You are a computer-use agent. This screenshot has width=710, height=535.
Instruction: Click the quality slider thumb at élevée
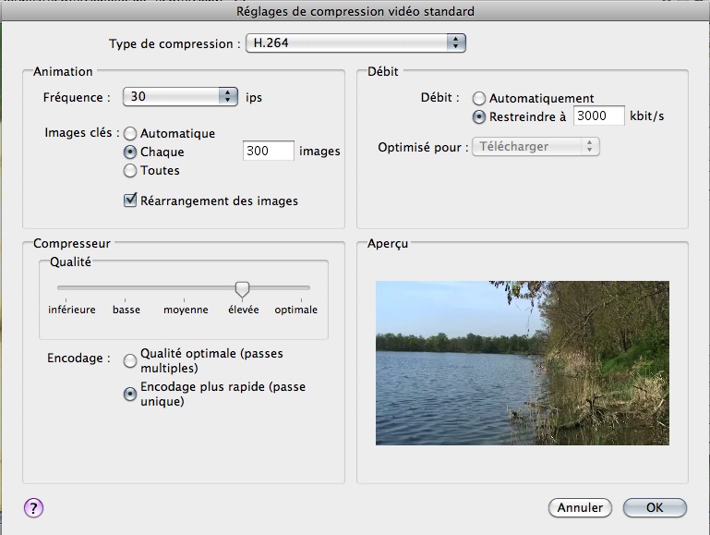point(242,289)
